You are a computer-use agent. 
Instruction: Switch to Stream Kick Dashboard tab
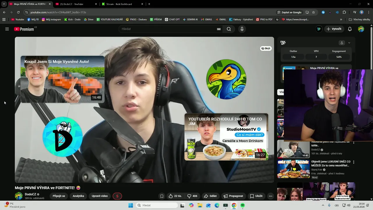122,4
